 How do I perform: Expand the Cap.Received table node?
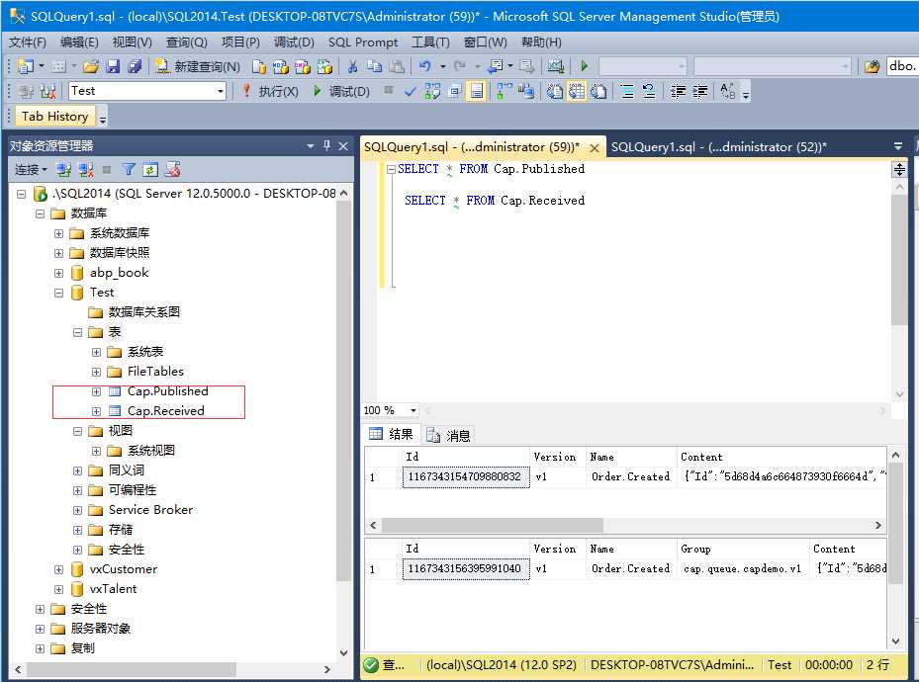click(96, 411)
